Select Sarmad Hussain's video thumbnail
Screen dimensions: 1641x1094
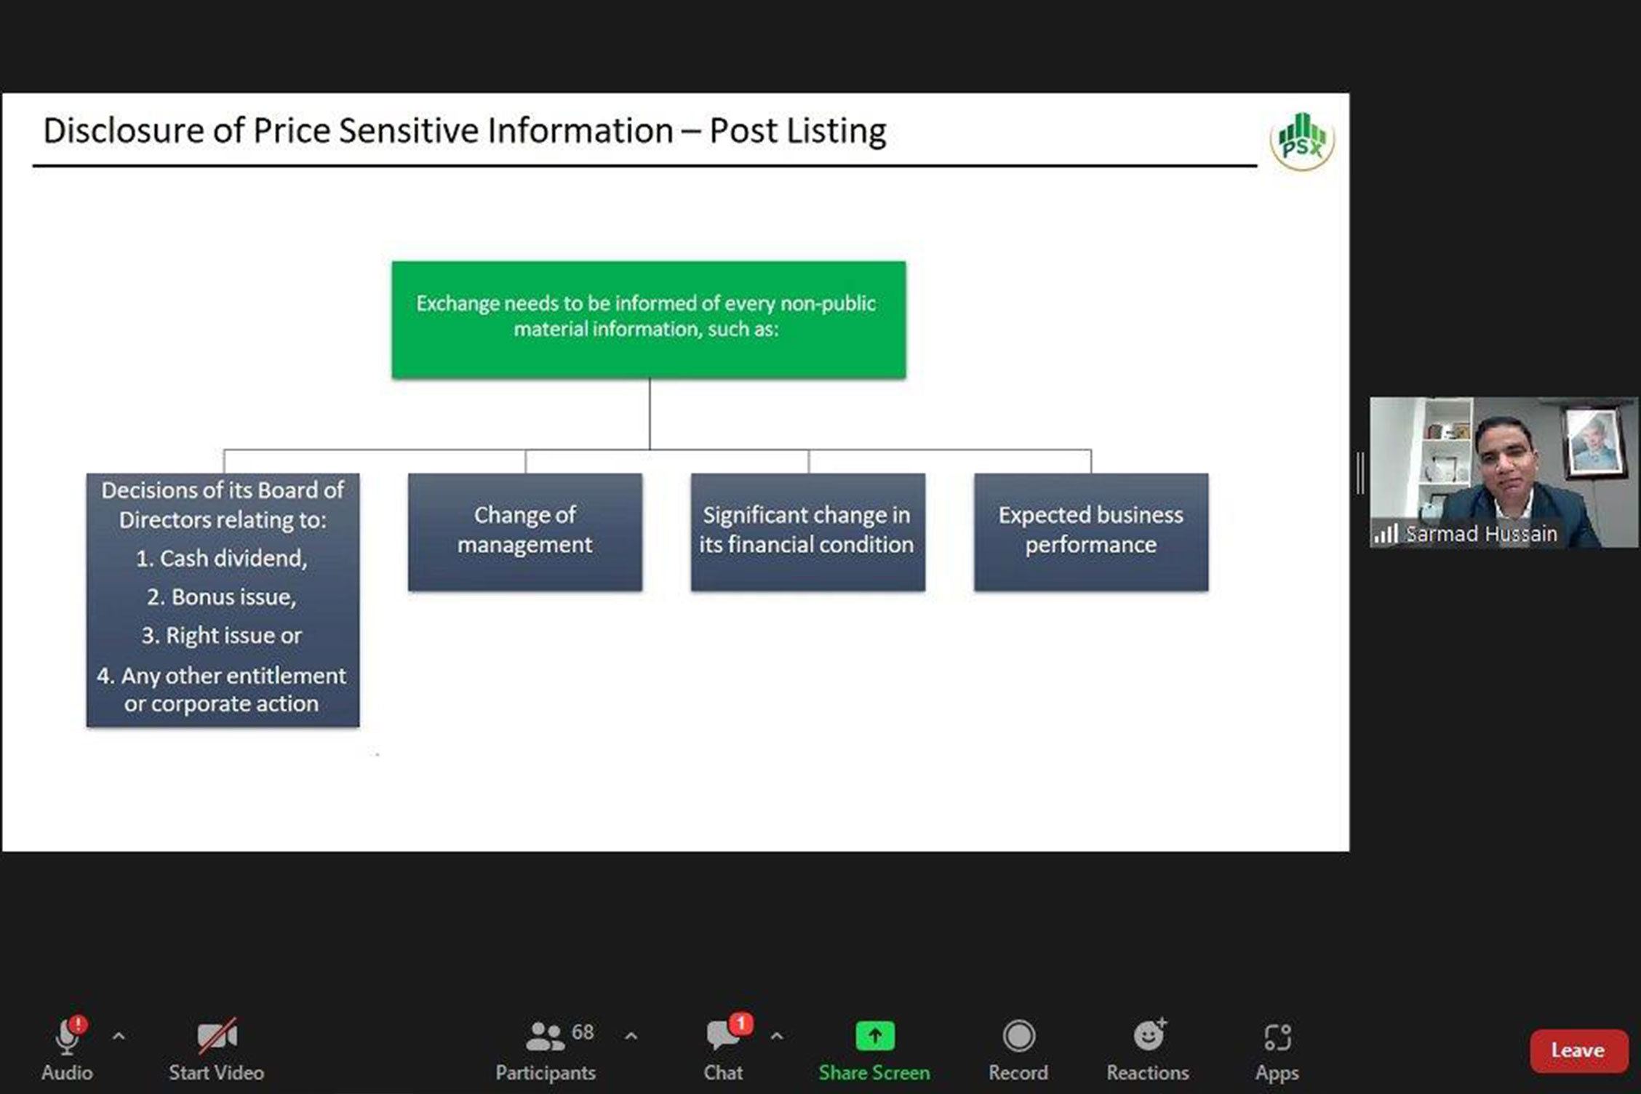pyautogui.click(x=1504, y=472)
